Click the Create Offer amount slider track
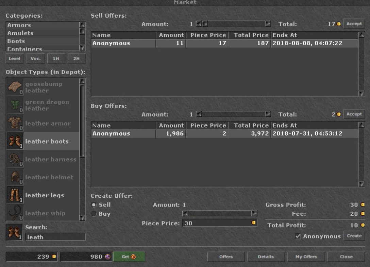The image size is (370, 267). 220,214
